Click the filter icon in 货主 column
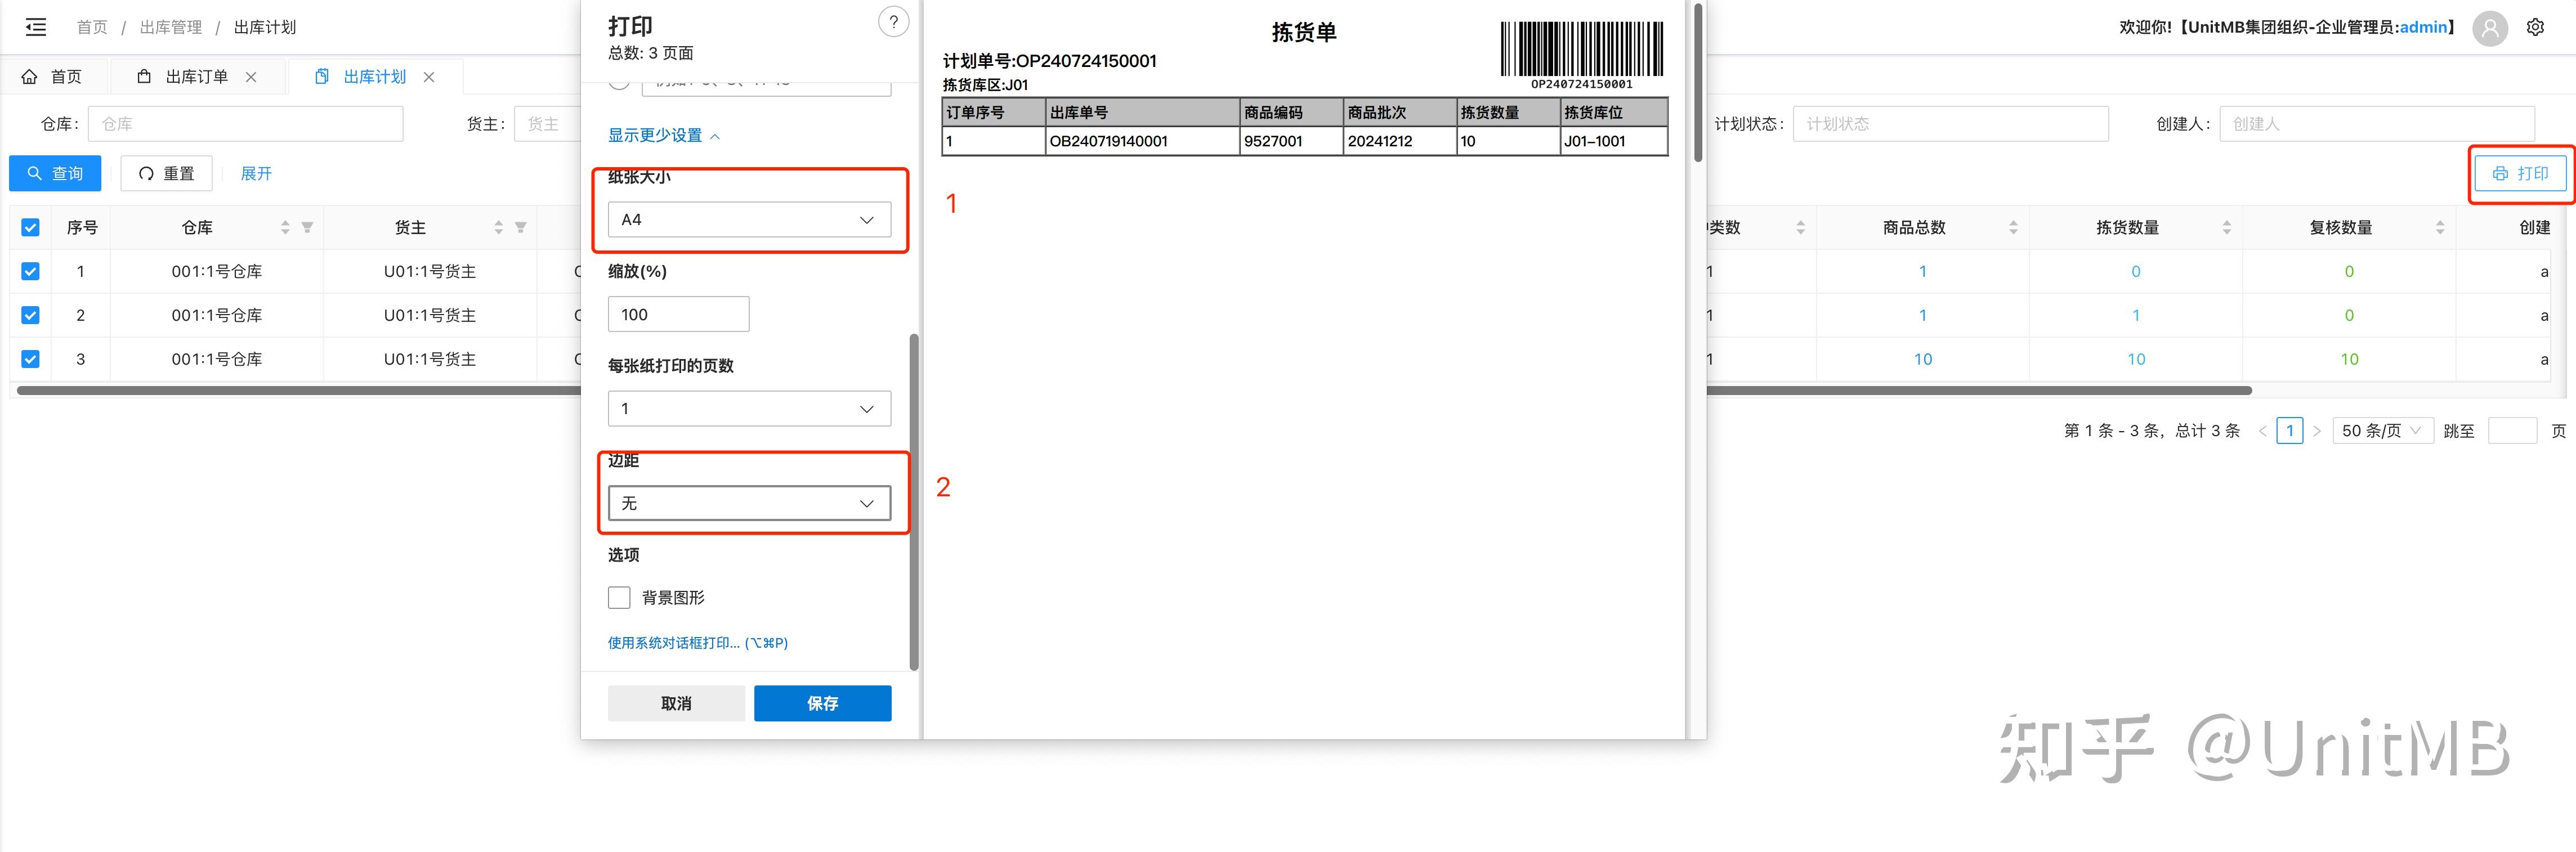This screenshot has width=2576, height=852. tap(520, 228)
